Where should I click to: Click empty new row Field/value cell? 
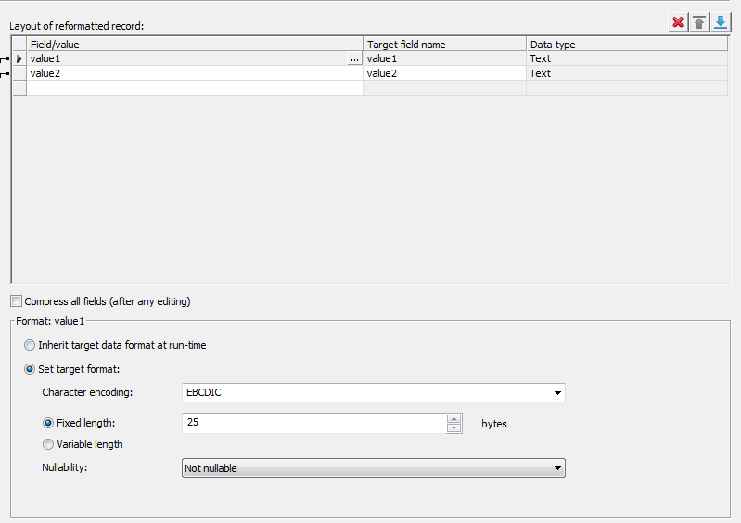click(195, 88)
